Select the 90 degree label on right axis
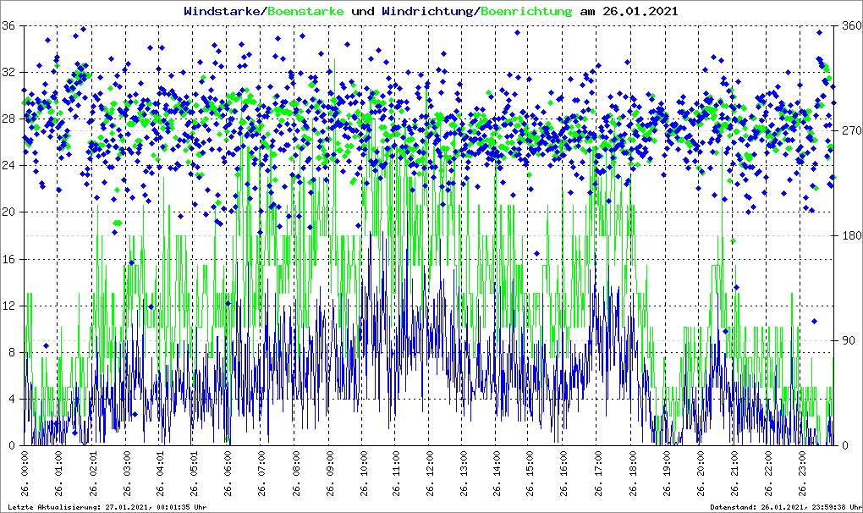Screen dimensions: 863x513 tap(846, 340)
